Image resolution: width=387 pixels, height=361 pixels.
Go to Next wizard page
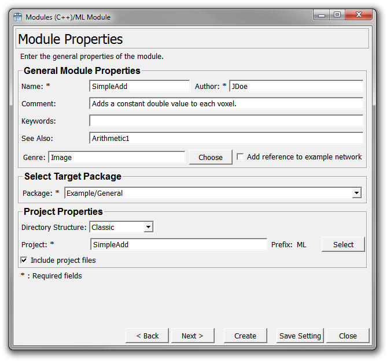tap(193, 336)
